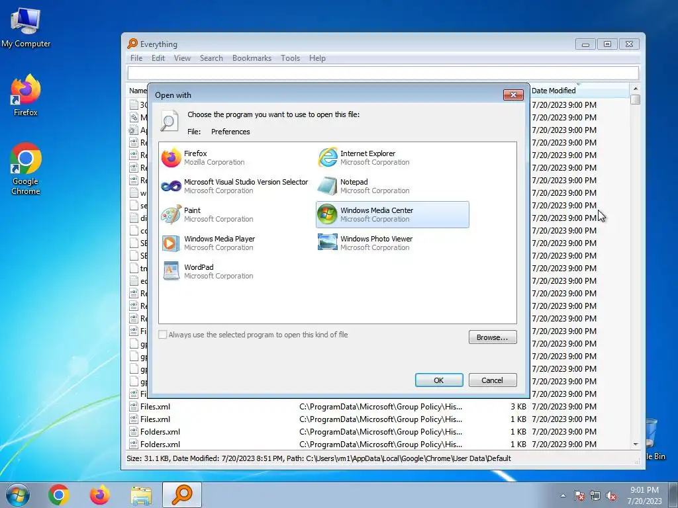Screen dimensions: 678x508
Task: Launch Chrome from the taskbar
Action: [59, 495]
